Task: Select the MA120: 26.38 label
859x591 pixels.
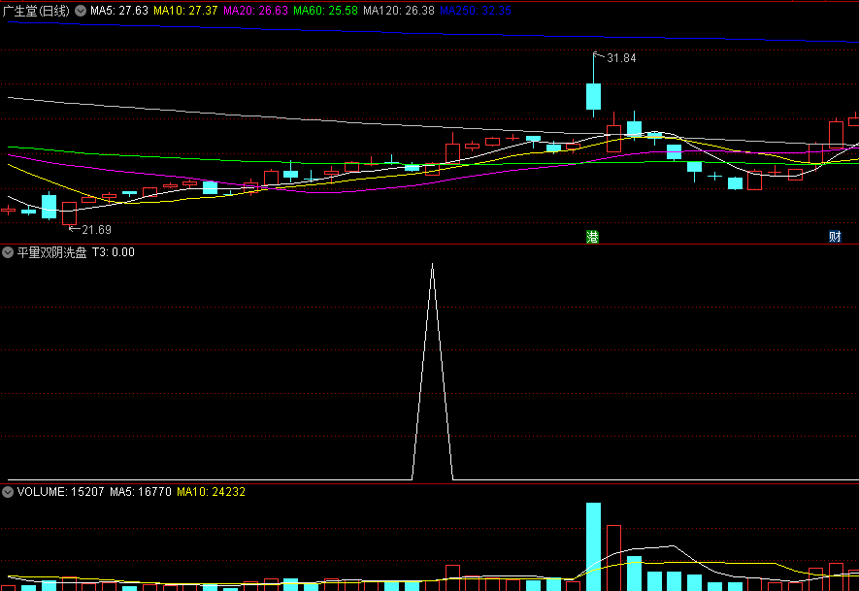Action: pos(399,11)
